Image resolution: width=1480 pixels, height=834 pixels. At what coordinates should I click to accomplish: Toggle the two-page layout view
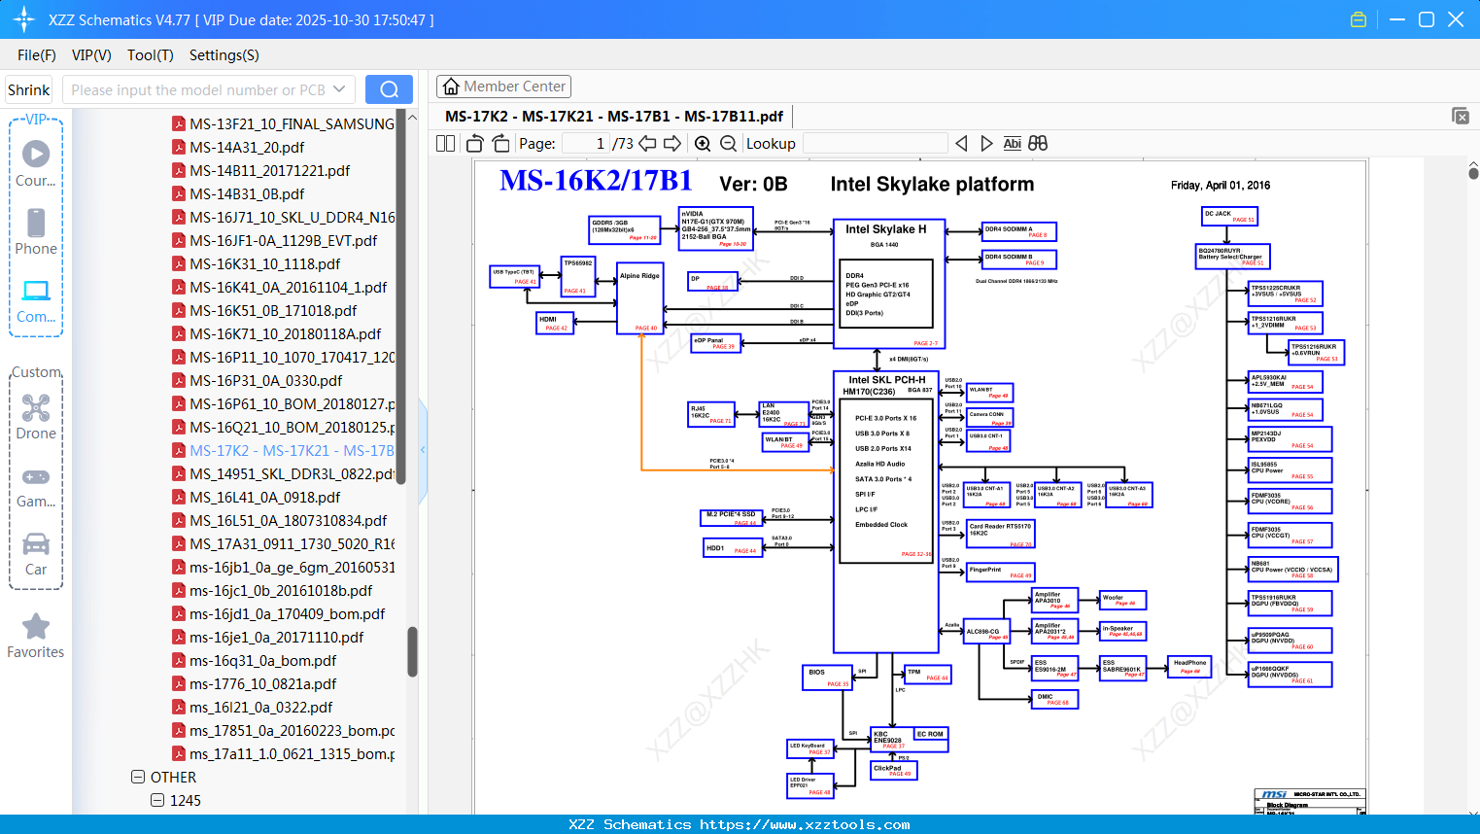[446, 144]
